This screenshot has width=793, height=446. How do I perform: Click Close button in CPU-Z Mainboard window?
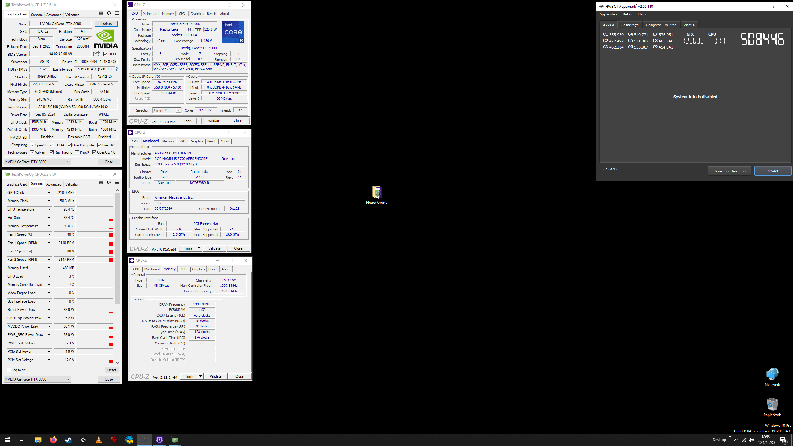pyautogui.click(x=238, y=248)
